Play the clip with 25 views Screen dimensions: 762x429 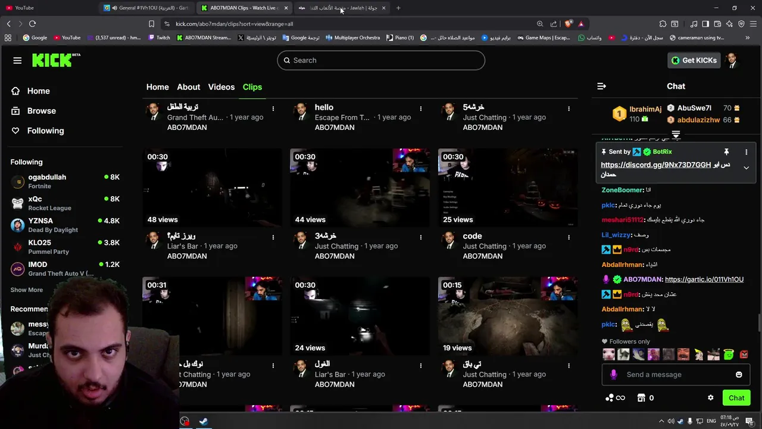[508, 188]
